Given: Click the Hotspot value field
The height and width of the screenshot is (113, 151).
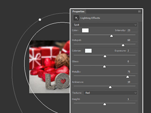Looking at the screenshot, I should 132,40.
